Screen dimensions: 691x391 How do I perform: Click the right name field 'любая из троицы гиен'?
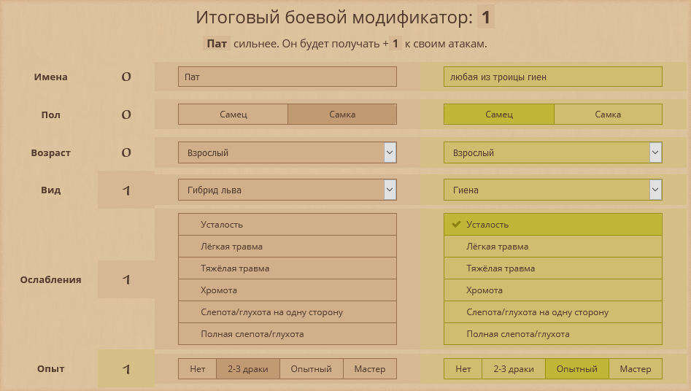pos(552,77)
